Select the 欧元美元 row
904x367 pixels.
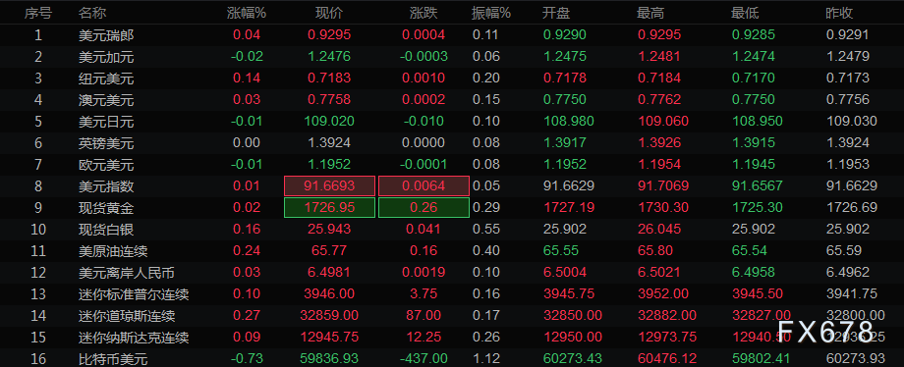452,165
